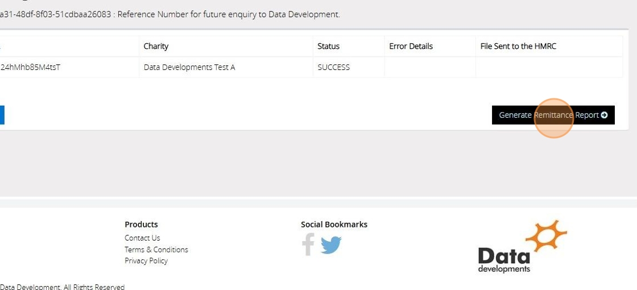
Task: Click the Generate Remittance Report button
Action: coord(553,115)
